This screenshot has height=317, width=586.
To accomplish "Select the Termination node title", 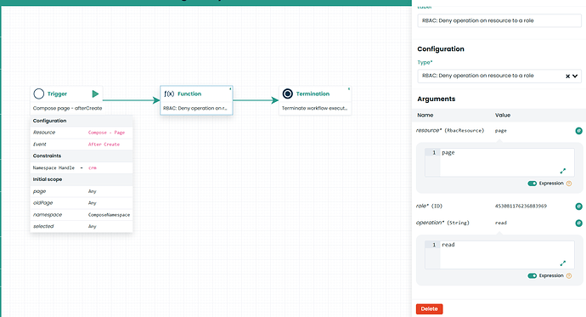I will click(x=313, y=93).
